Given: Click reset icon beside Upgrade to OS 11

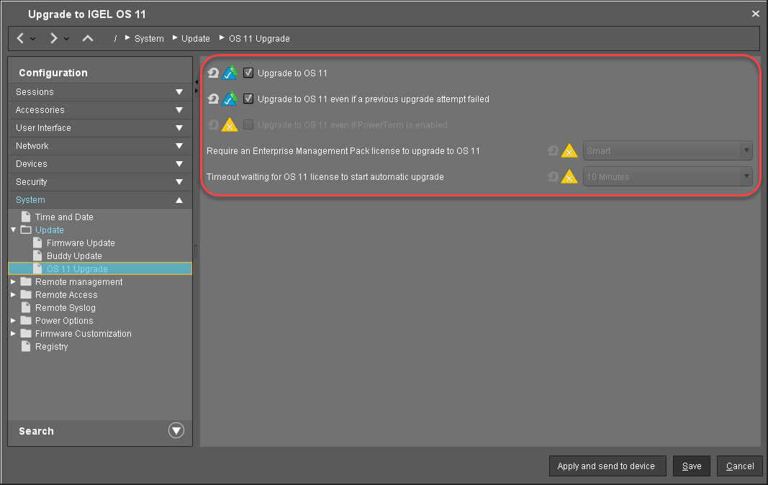Looking at the screenshot, I should pyautogui.click(x=213, y=73).
